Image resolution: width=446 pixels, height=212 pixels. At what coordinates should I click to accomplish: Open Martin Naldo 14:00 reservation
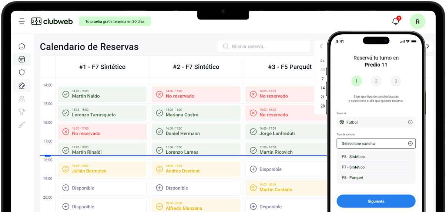point(102,94)
